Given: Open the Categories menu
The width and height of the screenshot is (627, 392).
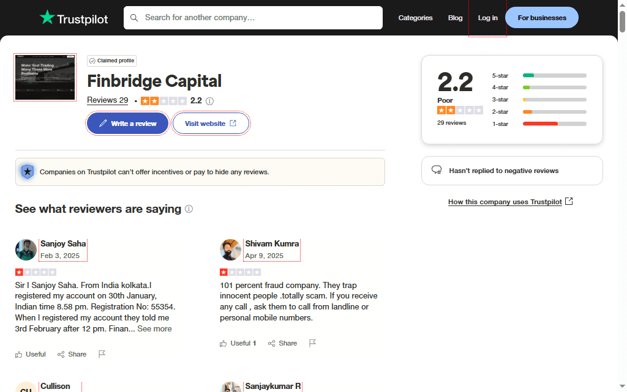Looking at the screenshot, I should coord(416,18).
